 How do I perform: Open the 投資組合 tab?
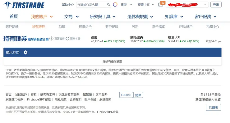(x=85, y=27)
